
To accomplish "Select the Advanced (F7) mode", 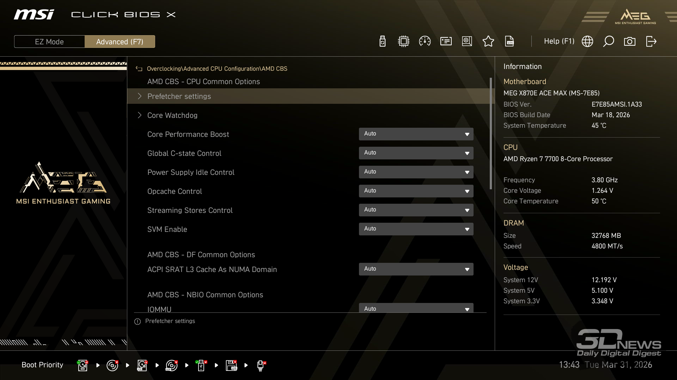I will tap(120, 42).
